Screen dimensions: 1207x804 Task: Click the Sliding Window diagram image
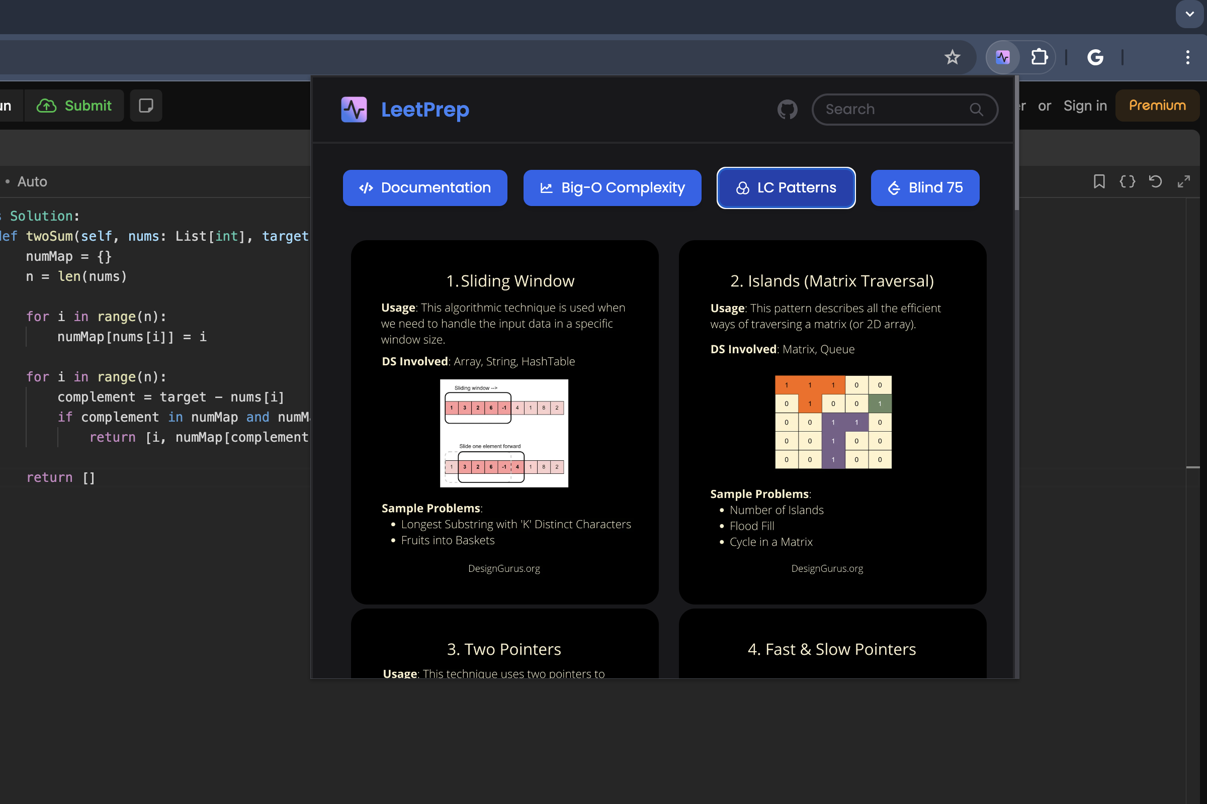[504, 433]
